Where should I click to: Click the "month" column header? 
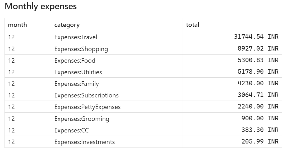17,25
